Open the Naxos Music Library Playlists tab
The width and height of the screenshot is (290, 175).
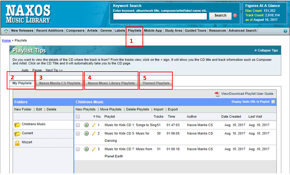pos(111,83)
